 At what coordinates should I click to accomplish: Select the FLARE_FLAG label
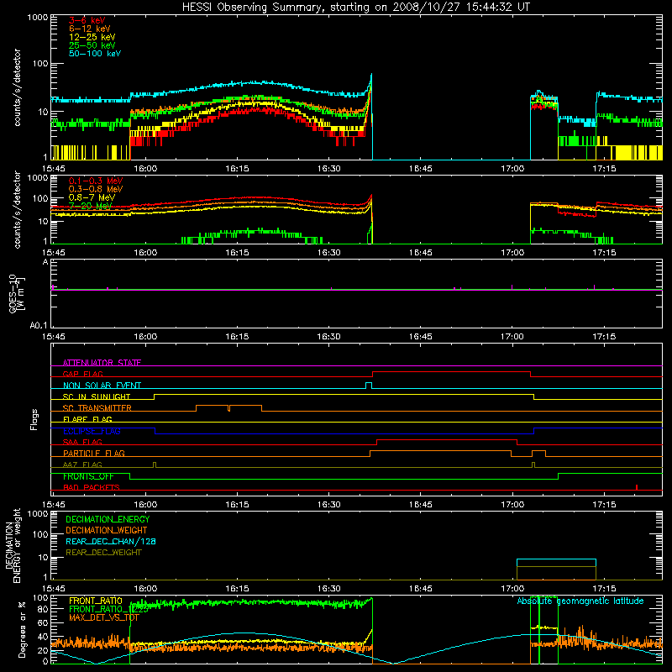click(87, 419)
